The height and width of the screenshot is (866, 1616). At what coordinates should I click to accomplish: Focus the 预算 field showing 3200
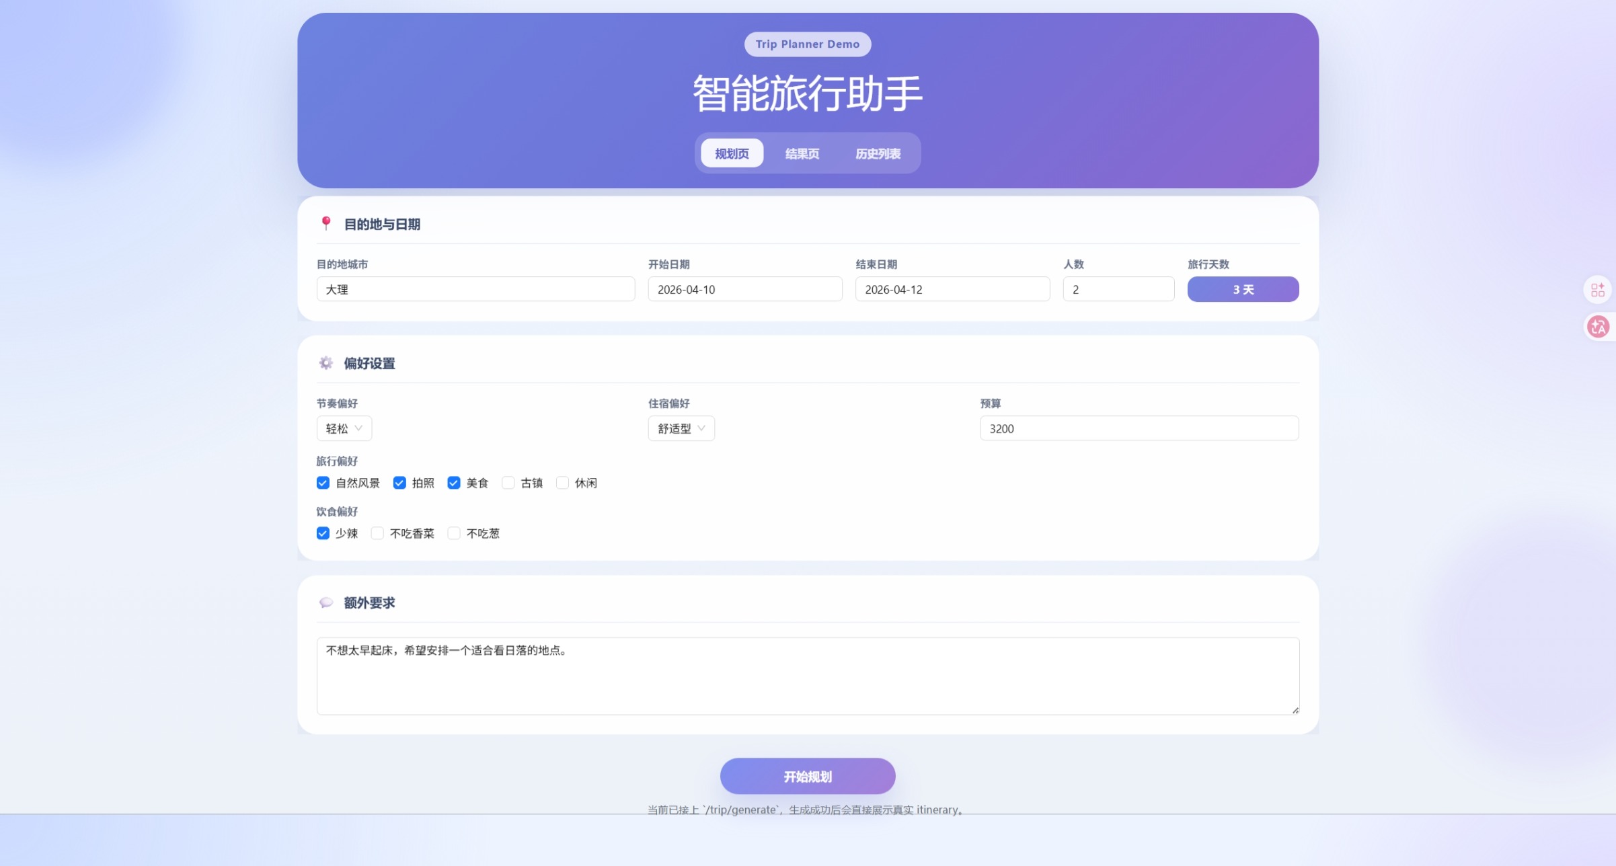click(1139, 428)
